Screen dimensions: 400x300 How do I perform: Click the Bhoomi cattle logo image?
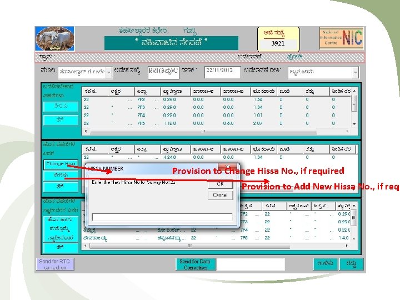coord(54,39)
